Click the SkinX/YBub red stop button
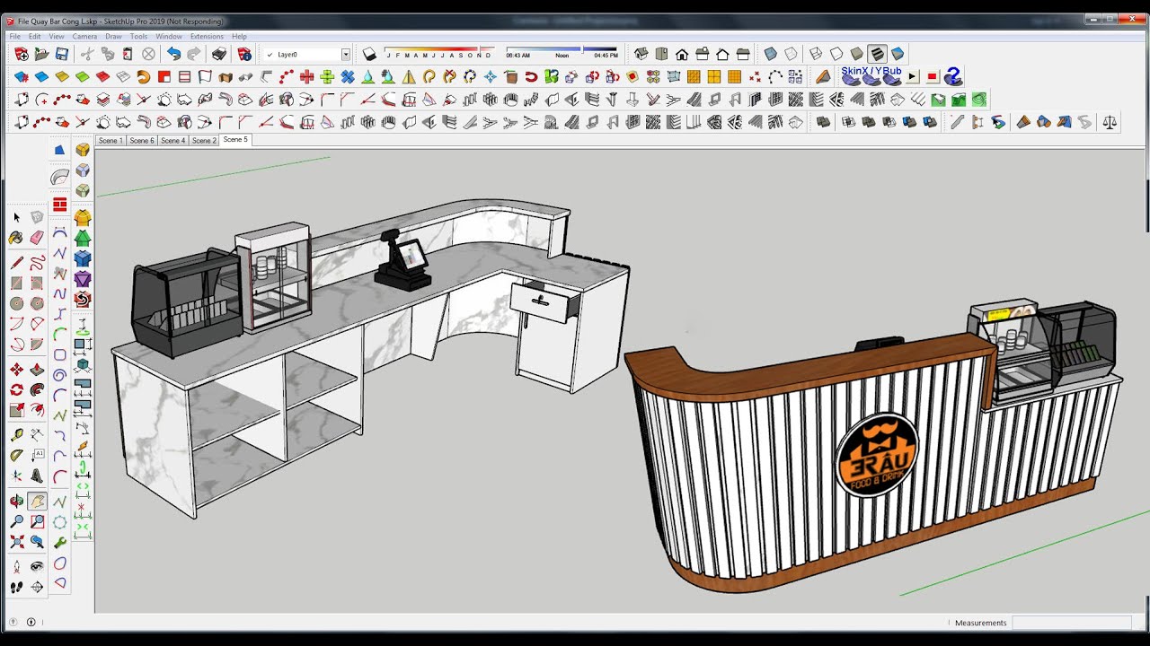 pos(933,77)
